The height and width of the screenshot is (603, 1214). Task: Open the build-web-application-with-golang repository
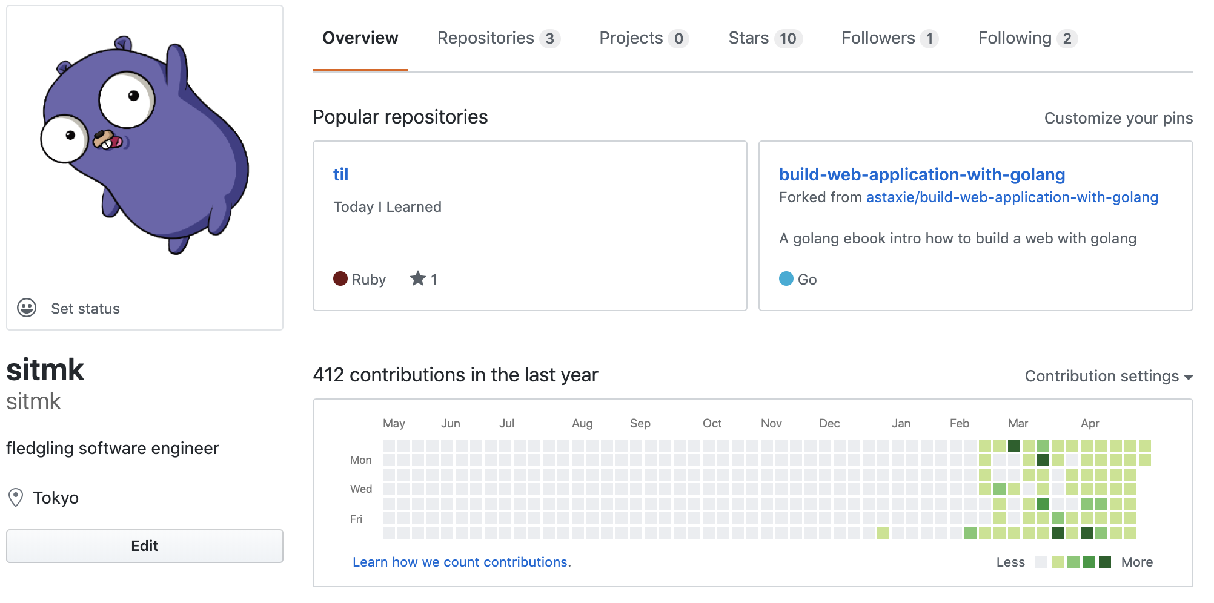point(922,174)
